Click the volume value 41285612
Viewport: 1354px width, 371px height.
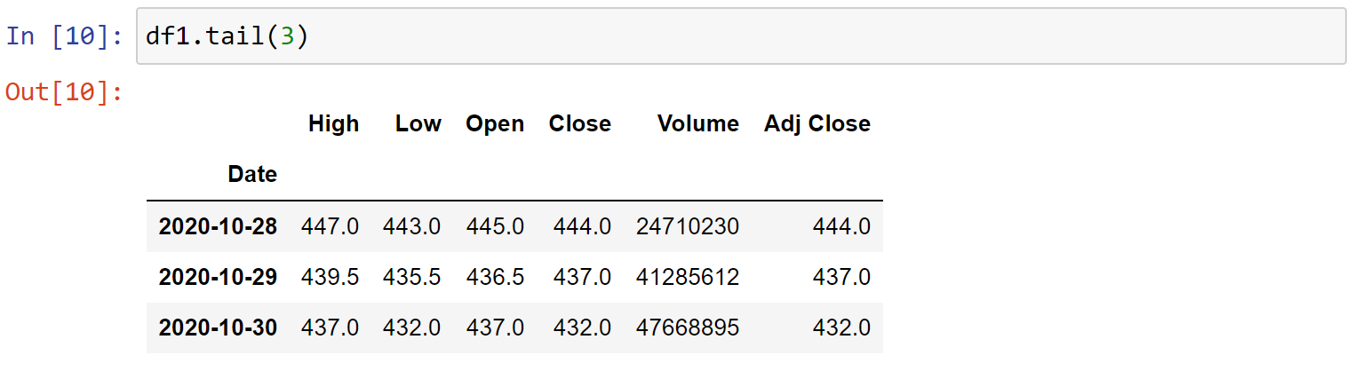click(687, 277)
